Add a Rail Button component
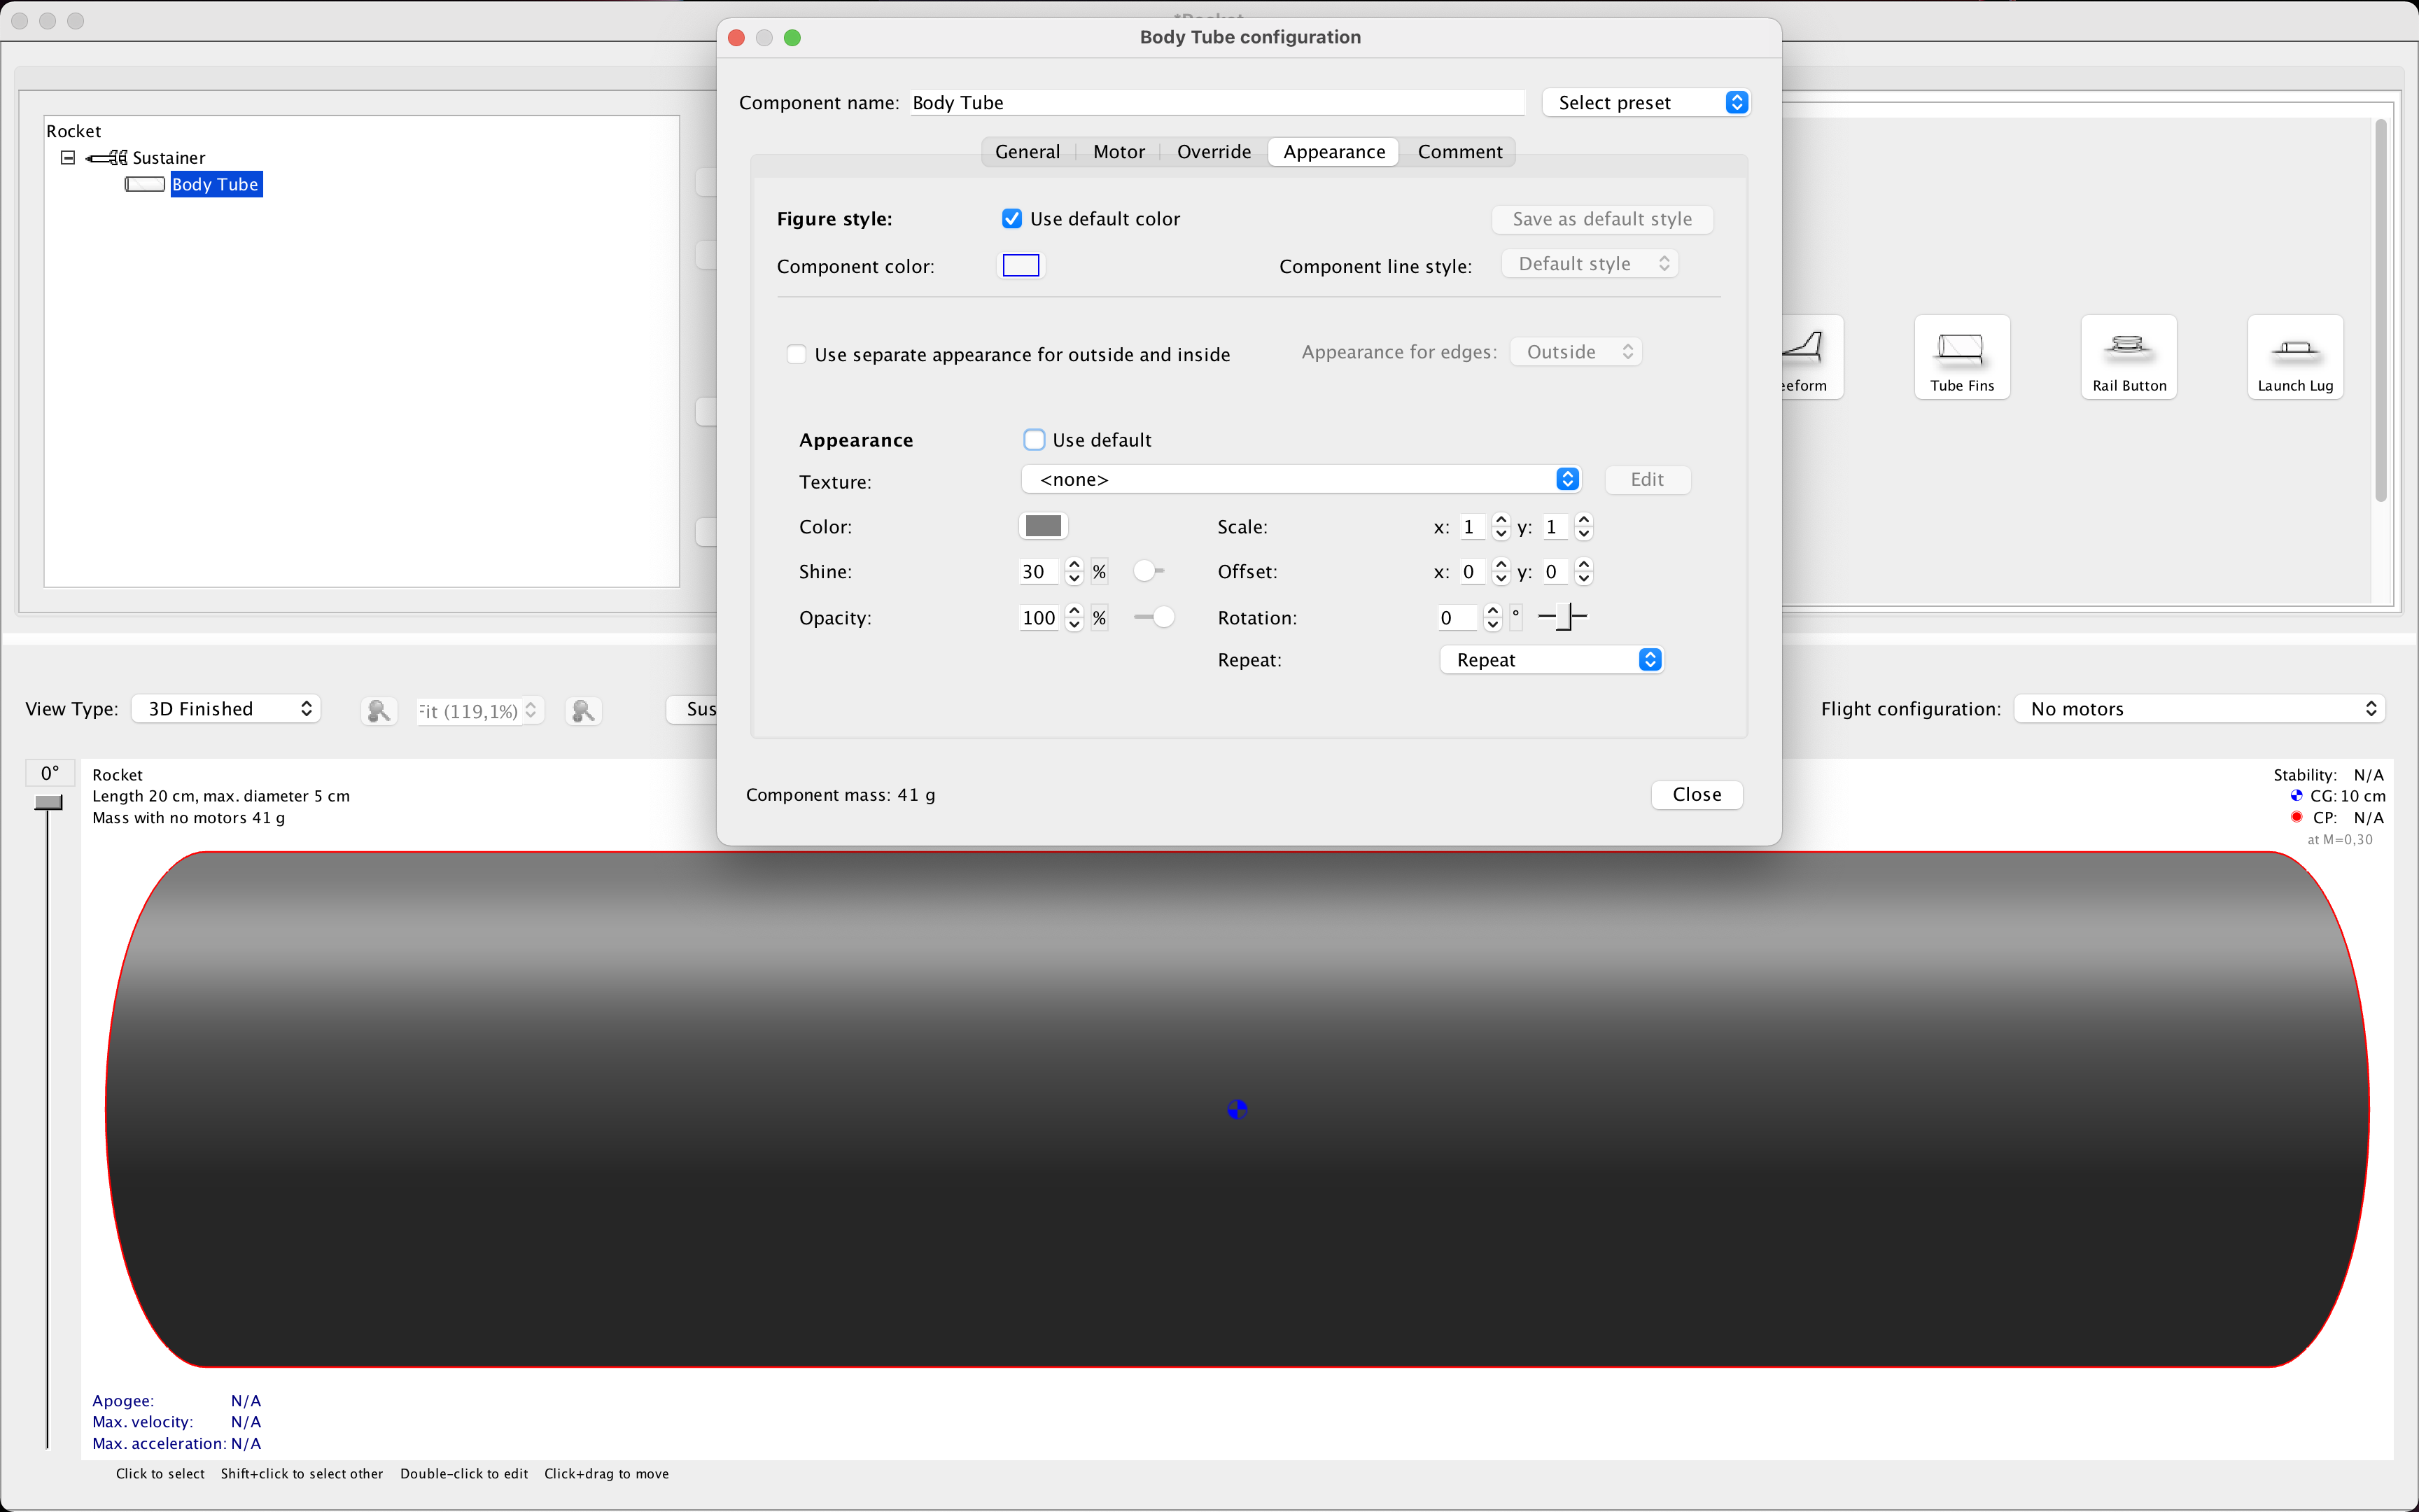This screenshot has width=2419, height=1512. point(2127,357)
